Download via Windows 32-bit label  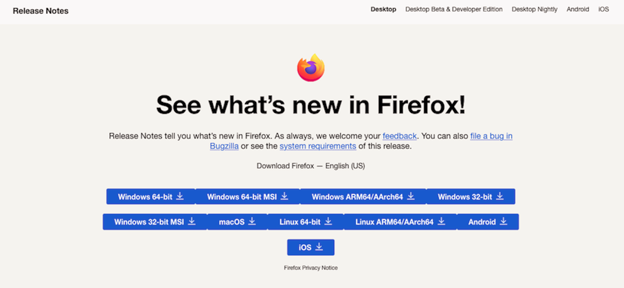click(465, 197)
